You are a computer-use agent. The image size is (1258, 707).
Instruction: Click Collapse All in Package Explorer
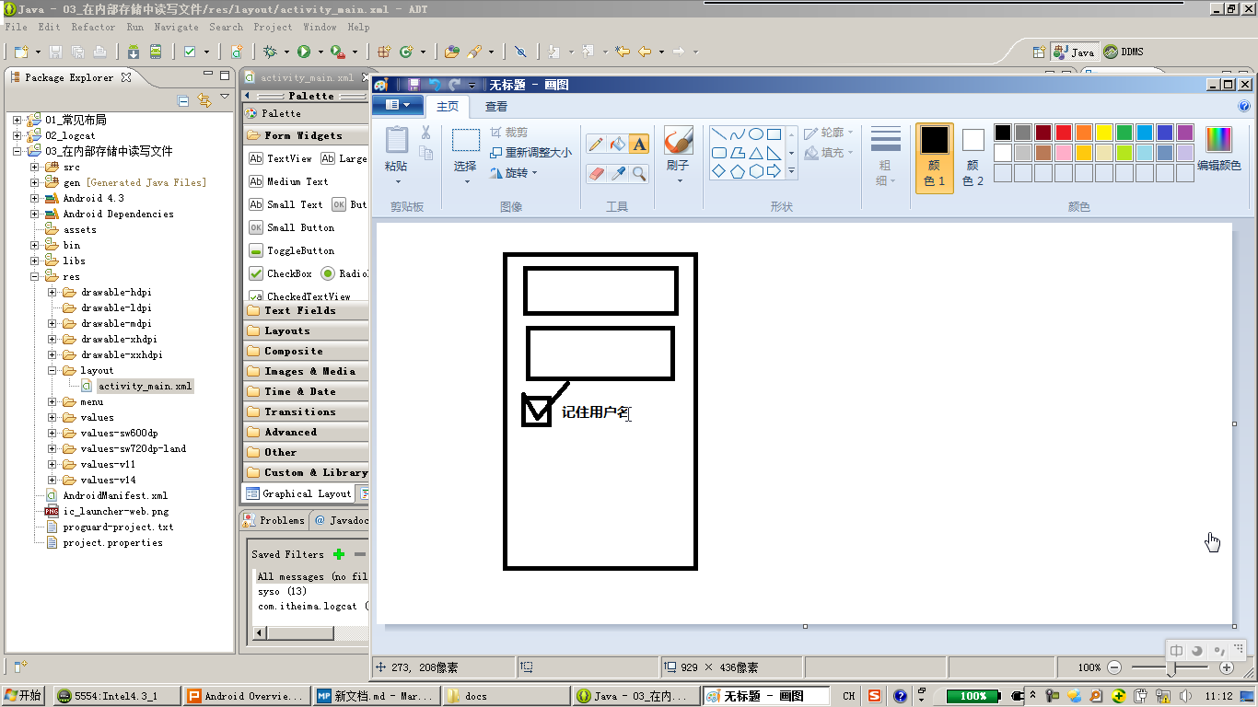tap(183, 100)
